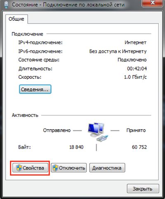Viewport: 165px width, 199px height.
Task: Click the shield icon on Свойства button
Action: 19,168
